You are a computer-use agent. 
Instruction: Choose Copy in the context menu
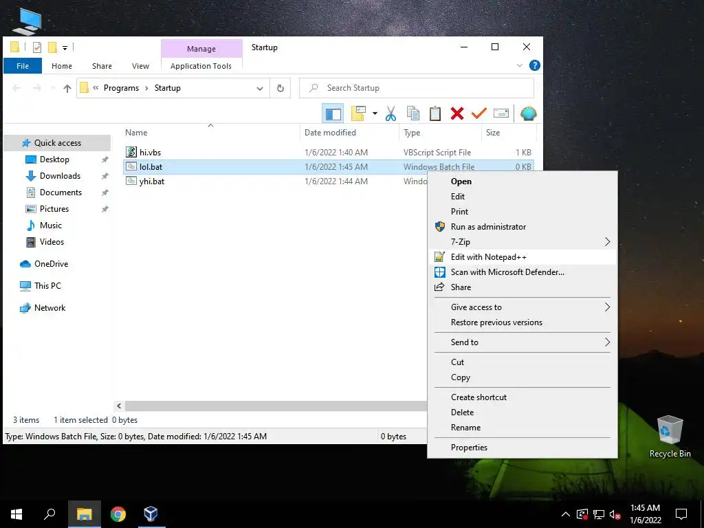pyautogui.click(x=522, y=377)
